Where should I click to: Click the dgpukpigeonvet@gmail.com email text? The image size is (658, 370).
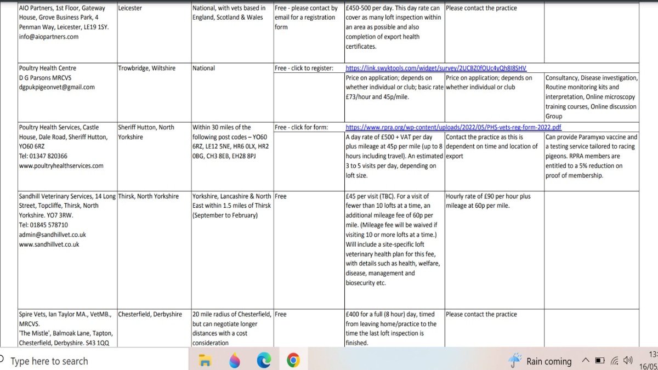[56, 87]
